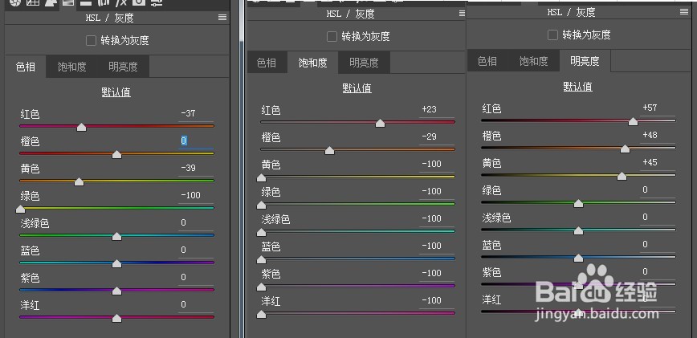Click the yellow saturation value field -100
697x338 pixels.
point(437,165)
